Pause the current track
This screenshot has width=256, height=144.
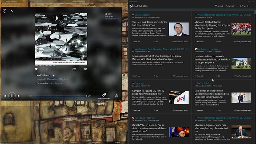12,96
